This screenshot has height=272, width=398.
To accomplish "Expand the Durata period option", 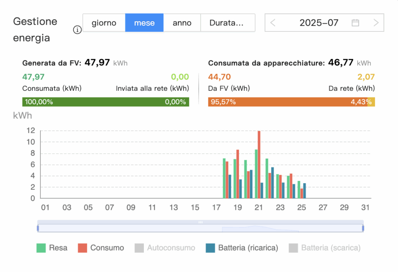I will tap(228, 23).
